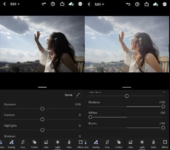
Task: Tap back arrow in left screen
Action: pos(4,4)
